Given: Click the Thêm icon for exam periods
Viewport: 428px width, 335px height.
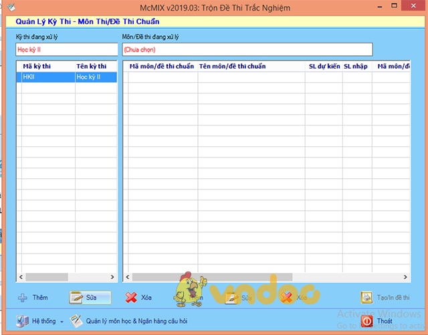Looking at the screenshot, I should pyautogui.click(x=23, y=298).
